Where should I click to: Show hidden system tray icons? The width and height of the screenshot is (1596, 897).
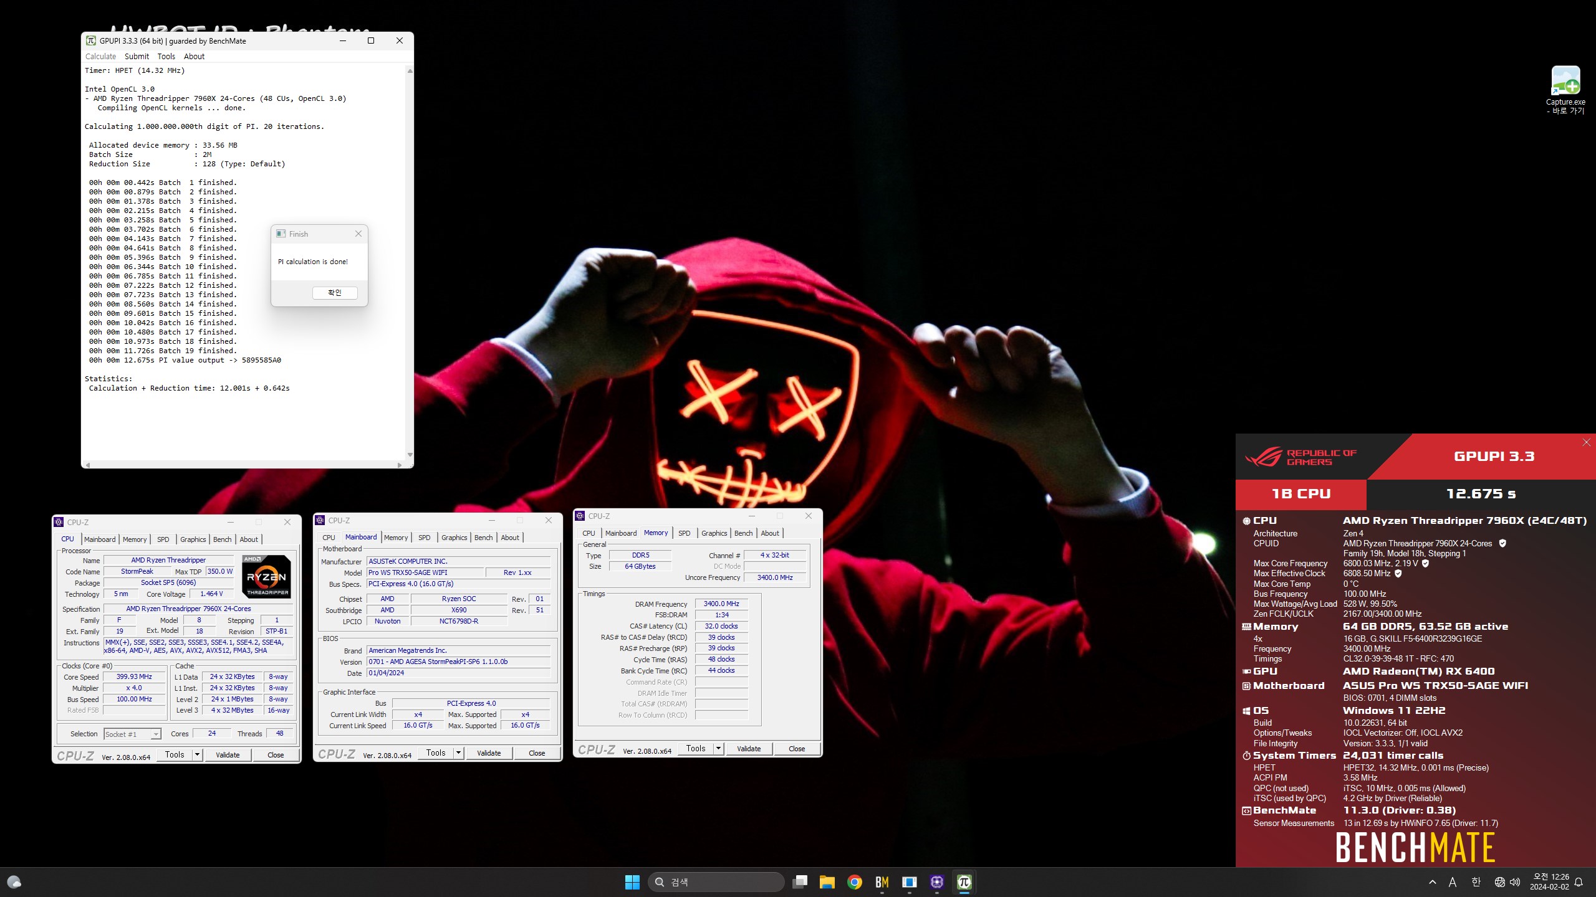click(x=1433, y=882)
